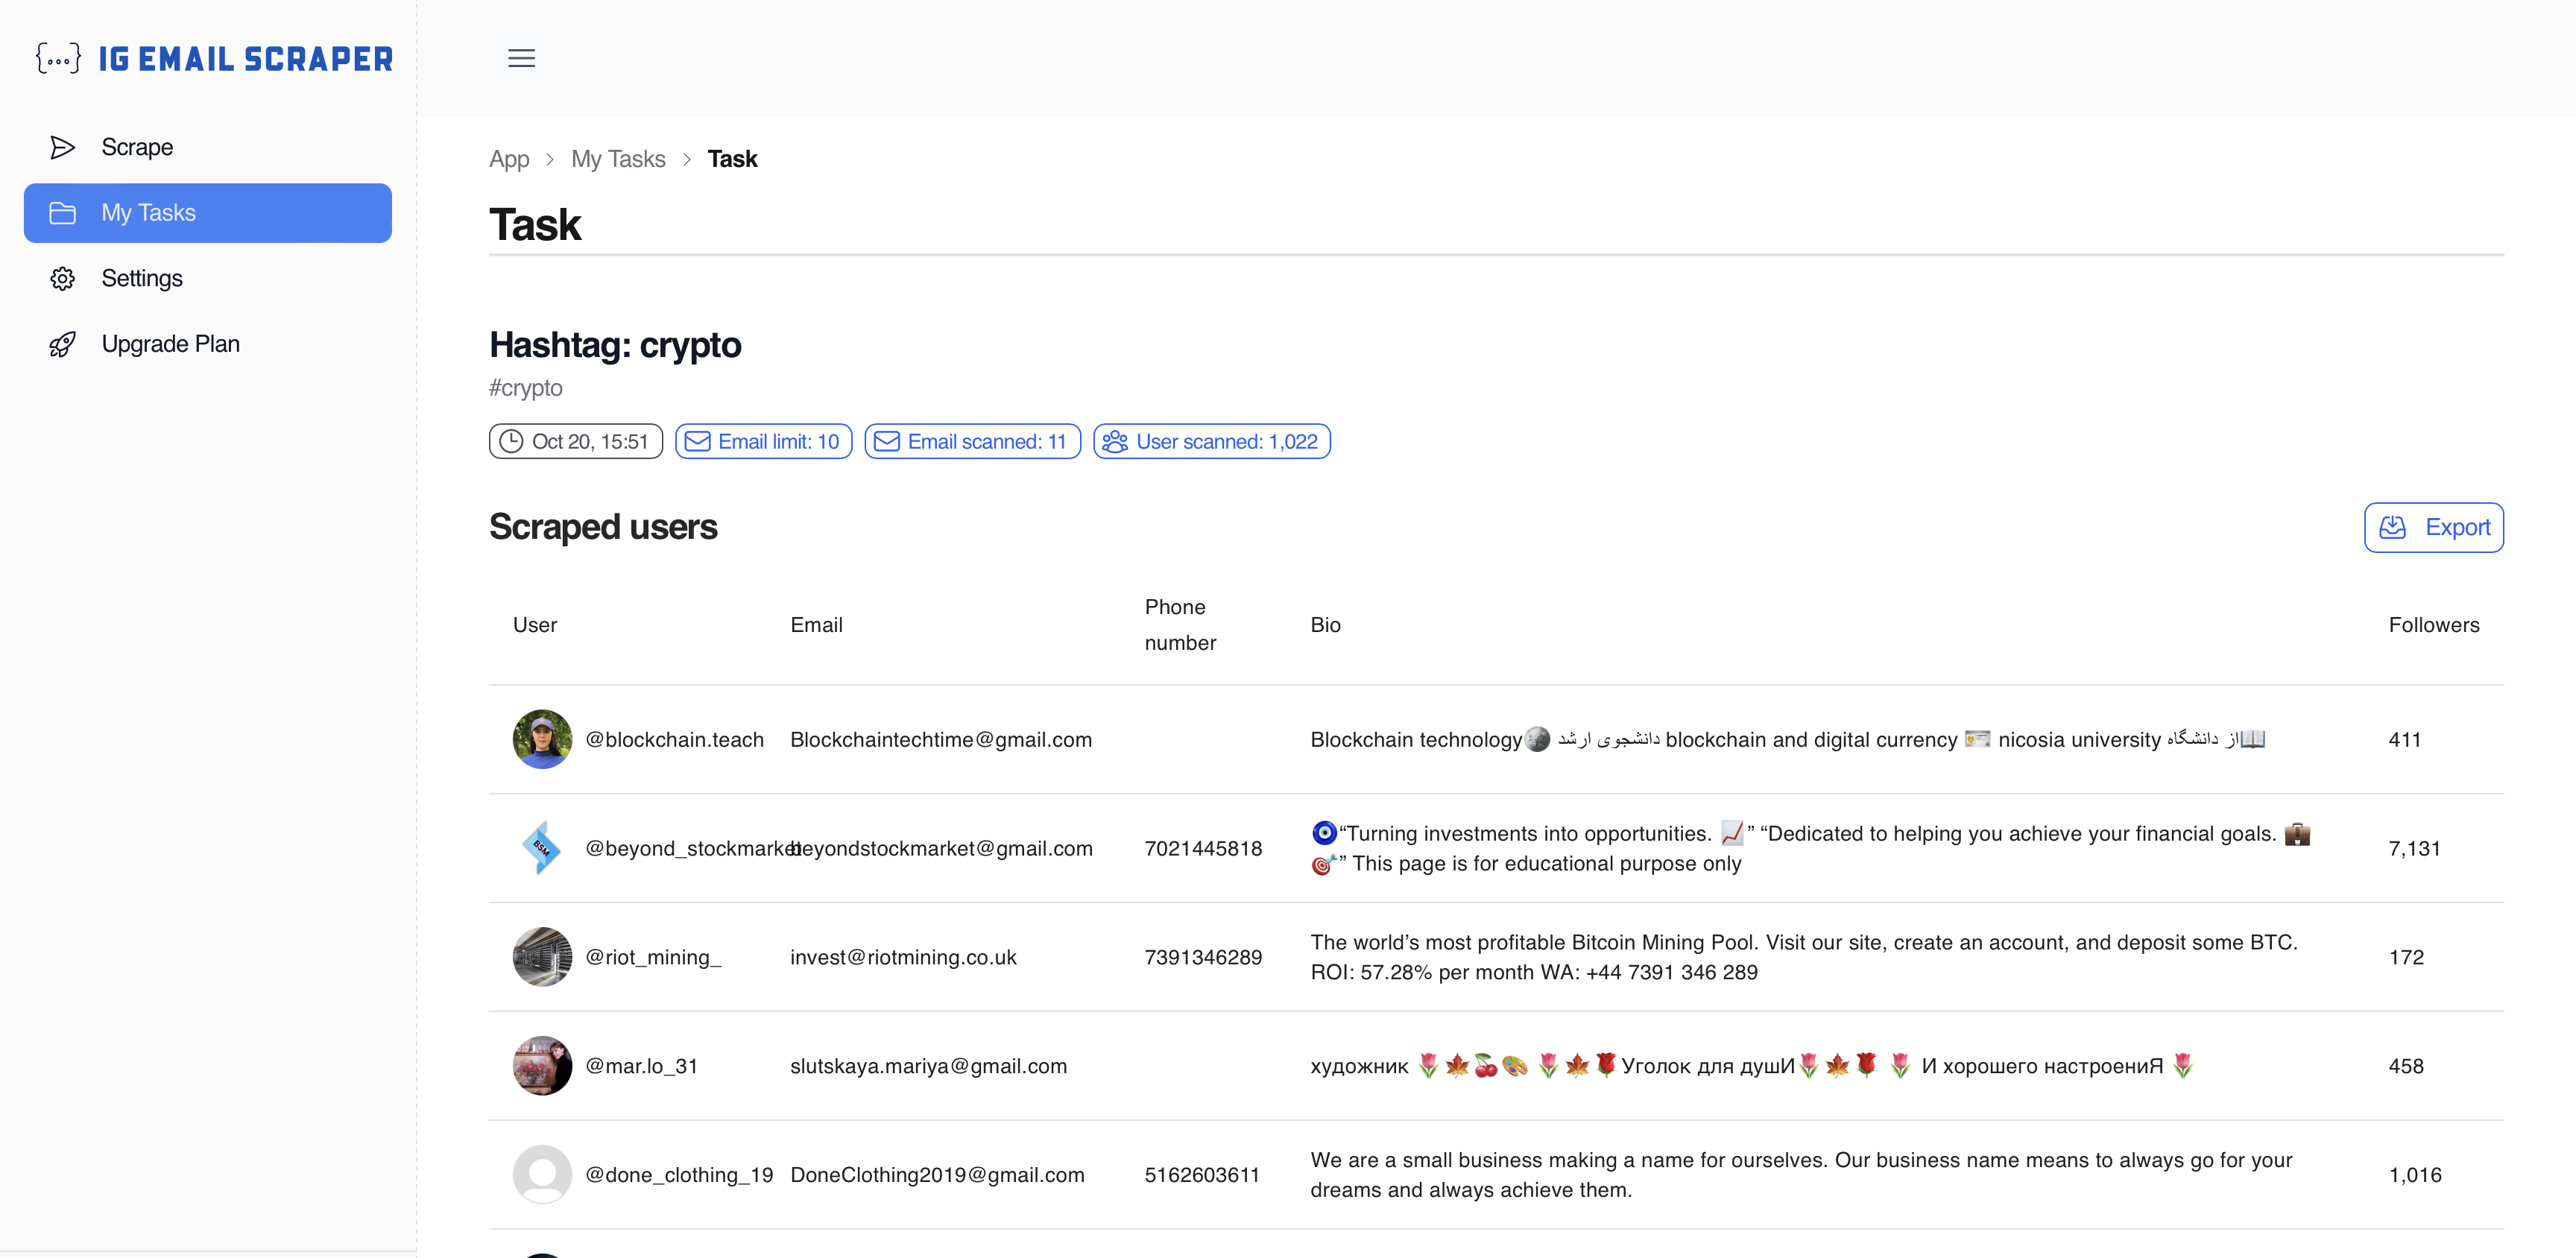This screenshot has width=2576, height=1258.
Task: Click the Email scanned: 11 badge
Action: point(972,441)
